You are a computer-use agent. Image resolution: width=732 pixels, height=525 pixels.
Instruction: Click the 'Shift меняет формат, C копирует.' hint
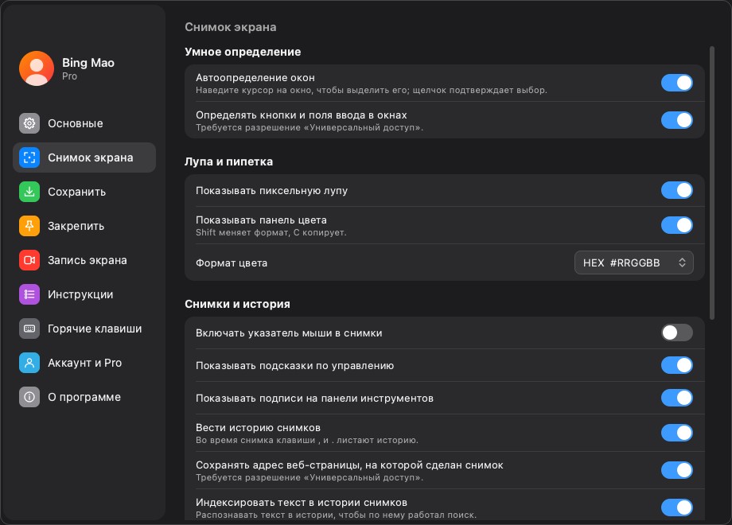(271, 232)
